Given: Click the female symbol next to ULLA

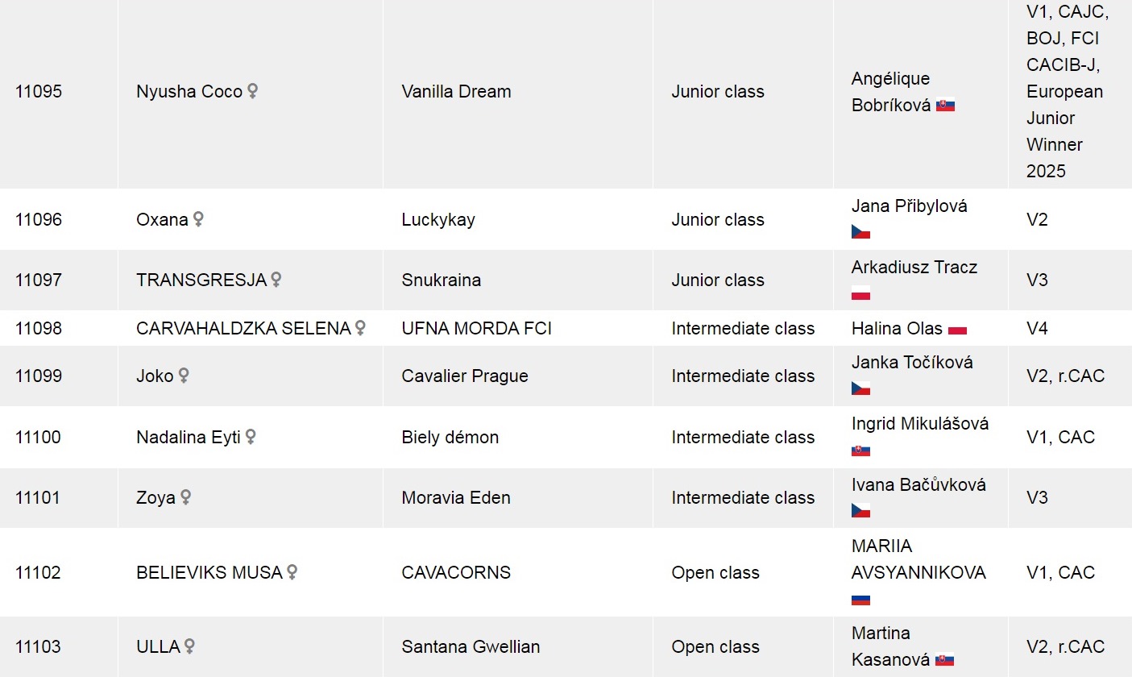Looking at the screenshot, I should [189, 646].
